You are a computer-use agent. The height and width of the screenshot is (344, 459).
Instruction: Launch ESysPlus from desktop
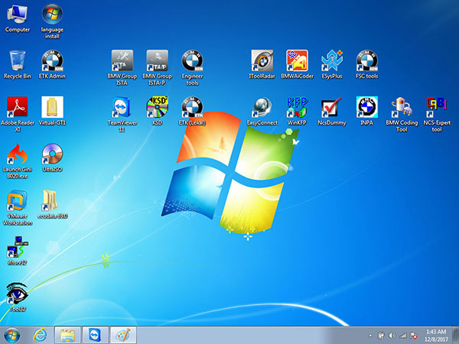[x=332, y=61]
